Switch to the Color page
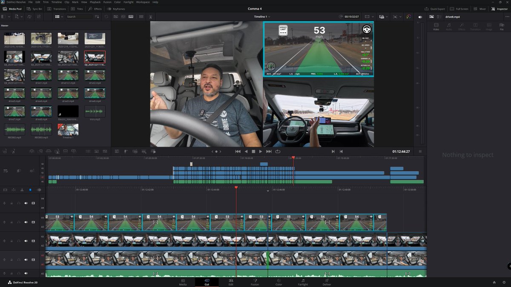 click(x=278, y=282)
